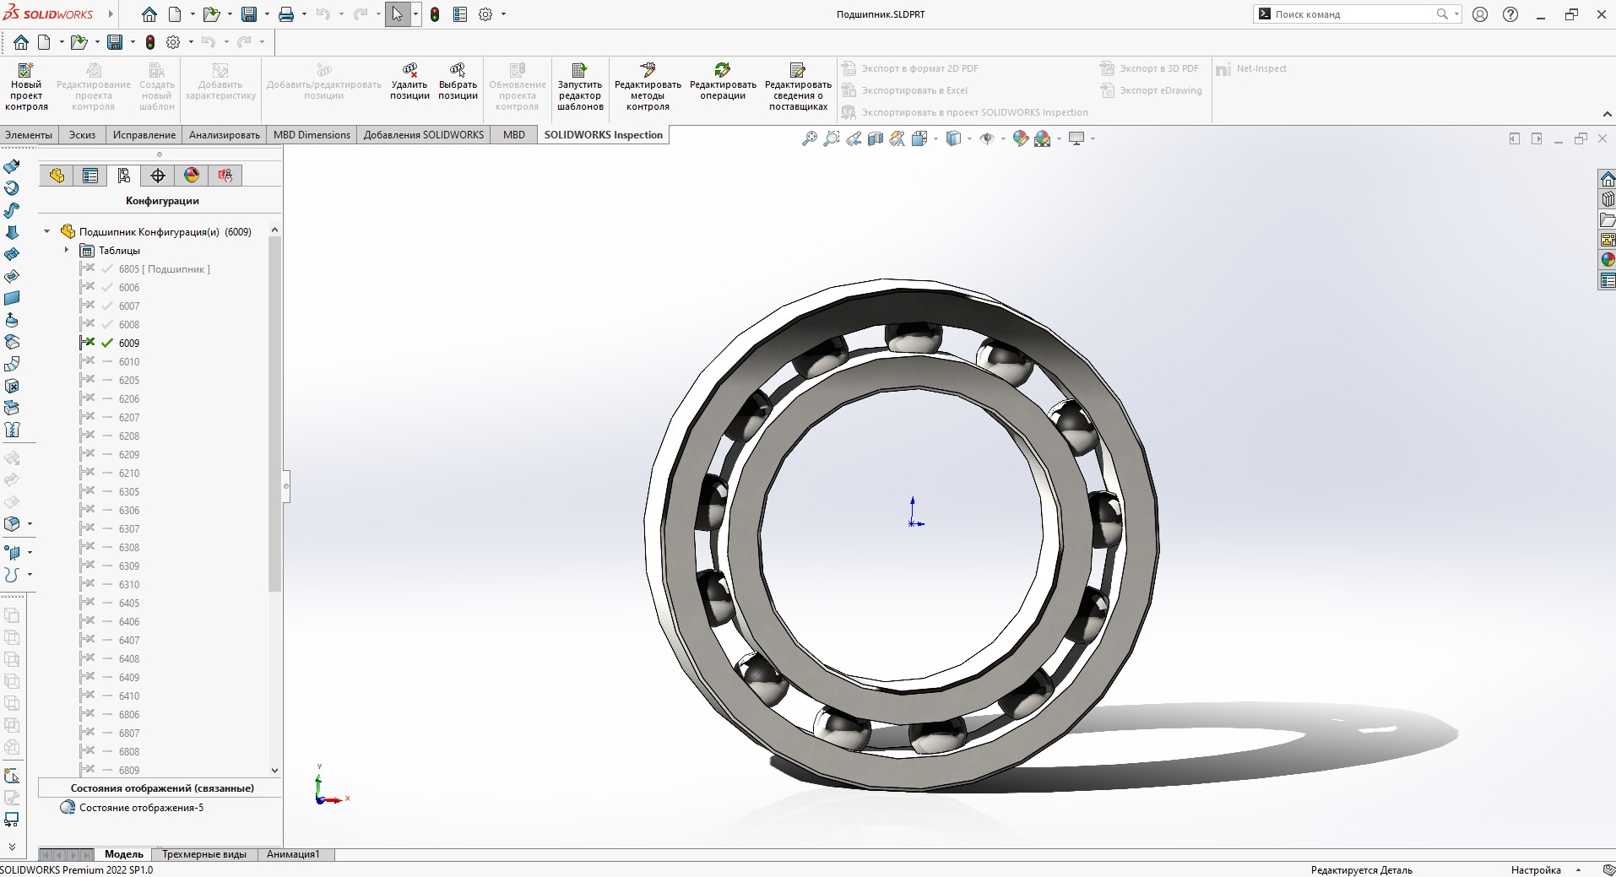Select active configuration 6009
The height and width of the screenshot is (877, 1616).
(129, 343)
